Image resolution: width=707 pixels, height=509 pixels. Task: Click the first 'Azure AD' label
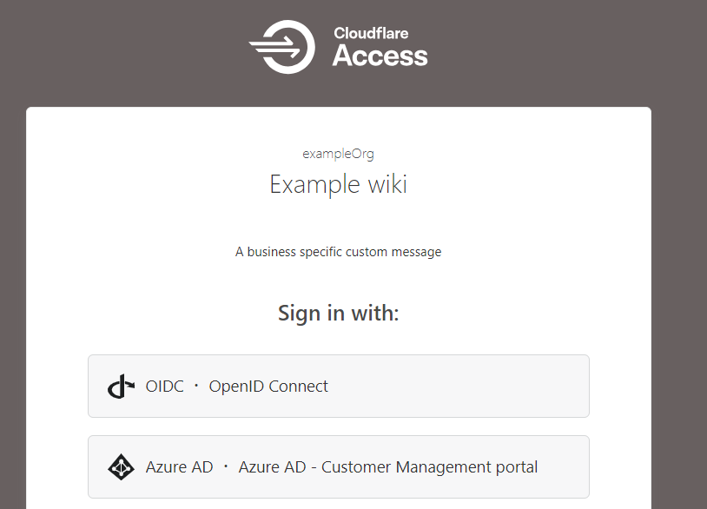coord(179,467)
